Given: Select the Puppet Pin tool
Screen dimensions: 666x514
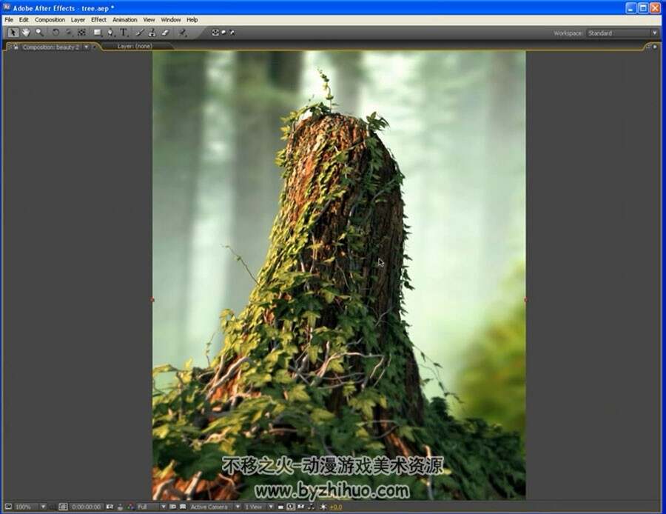Looking at the screenshot, I should tap(182, 33).
